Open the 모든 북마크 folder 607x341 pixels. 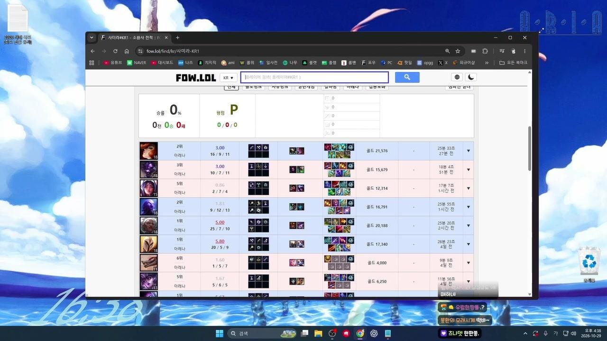(x=513, y=63)
